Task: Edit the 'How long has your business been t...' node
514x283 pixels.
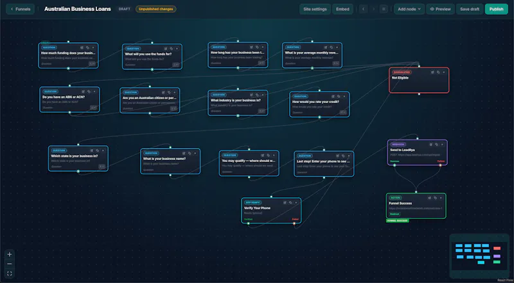Action: pyautogui.click(x=251, y=47)
